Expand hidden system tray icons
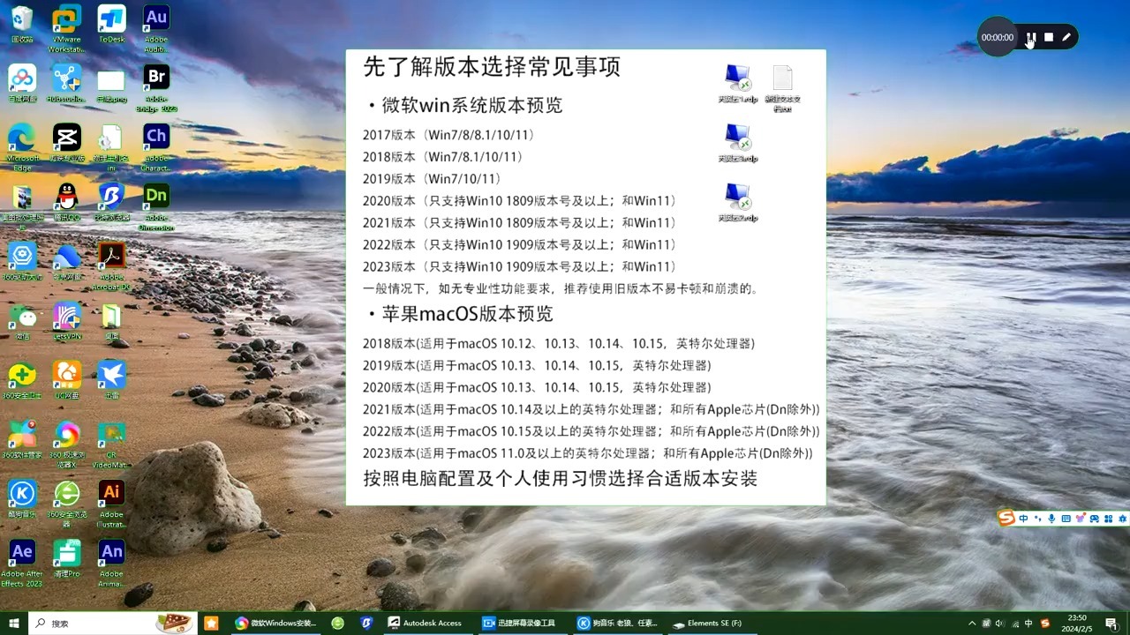Screen dimensions: 1130x635 [x=972, y=624]
